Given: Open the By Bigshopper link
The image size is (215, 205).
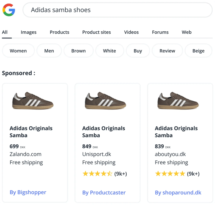Looking at the screenshot, I should [x=28, y=192].
